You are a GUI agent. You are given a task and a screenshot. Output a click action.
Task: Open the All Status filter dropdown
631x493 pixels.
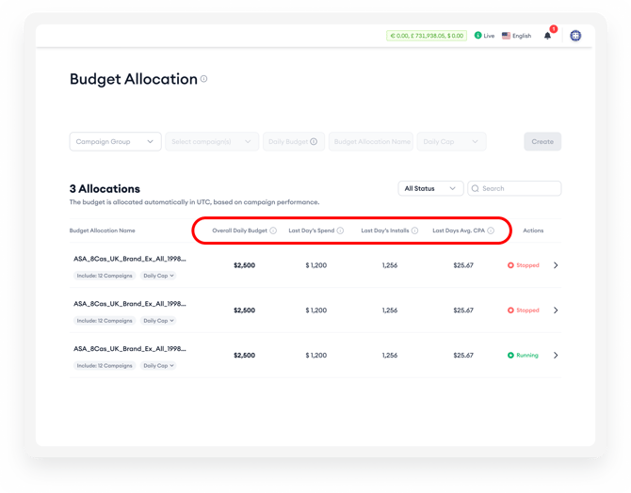(430, 188)
